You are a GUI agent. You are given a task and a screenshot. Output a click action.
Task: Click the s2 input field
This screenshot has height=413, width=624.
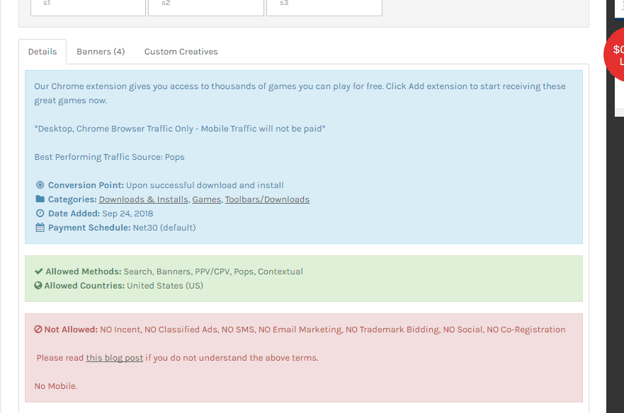206,7
